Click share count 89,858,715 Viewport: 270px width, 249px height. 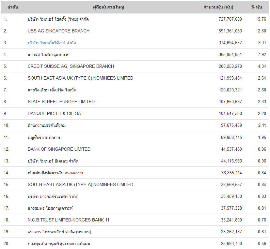tap(231, 137)
